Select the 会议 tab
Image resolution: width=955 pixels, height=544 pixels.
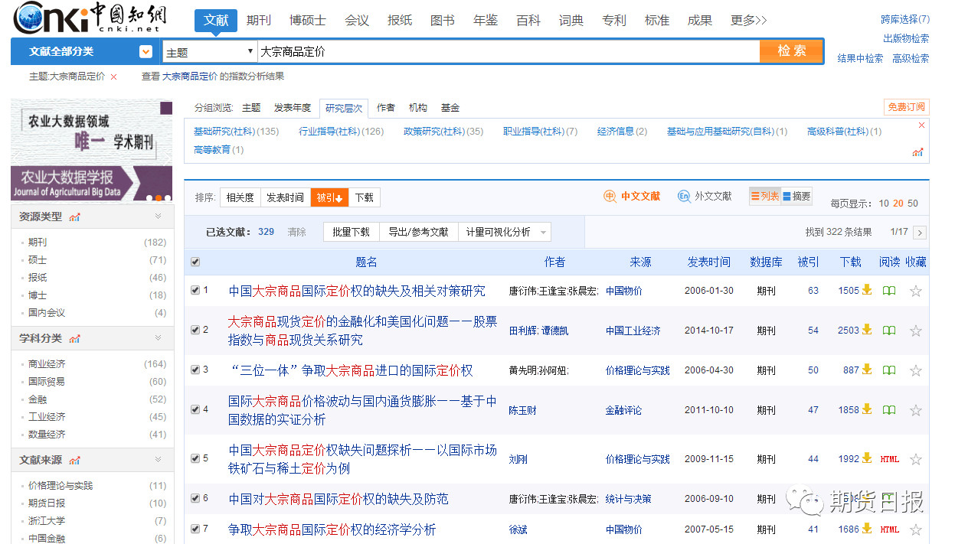coord(357,21)
